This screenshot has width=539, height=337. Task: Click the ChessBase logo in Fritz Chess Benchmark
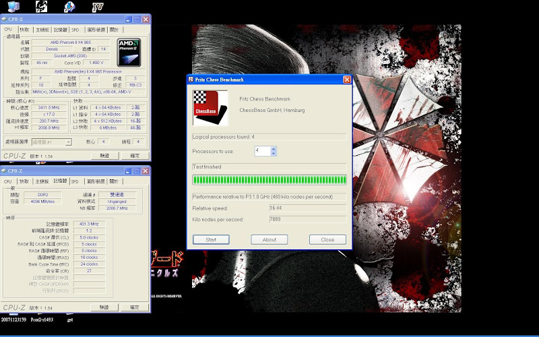(x=210, y=108)
